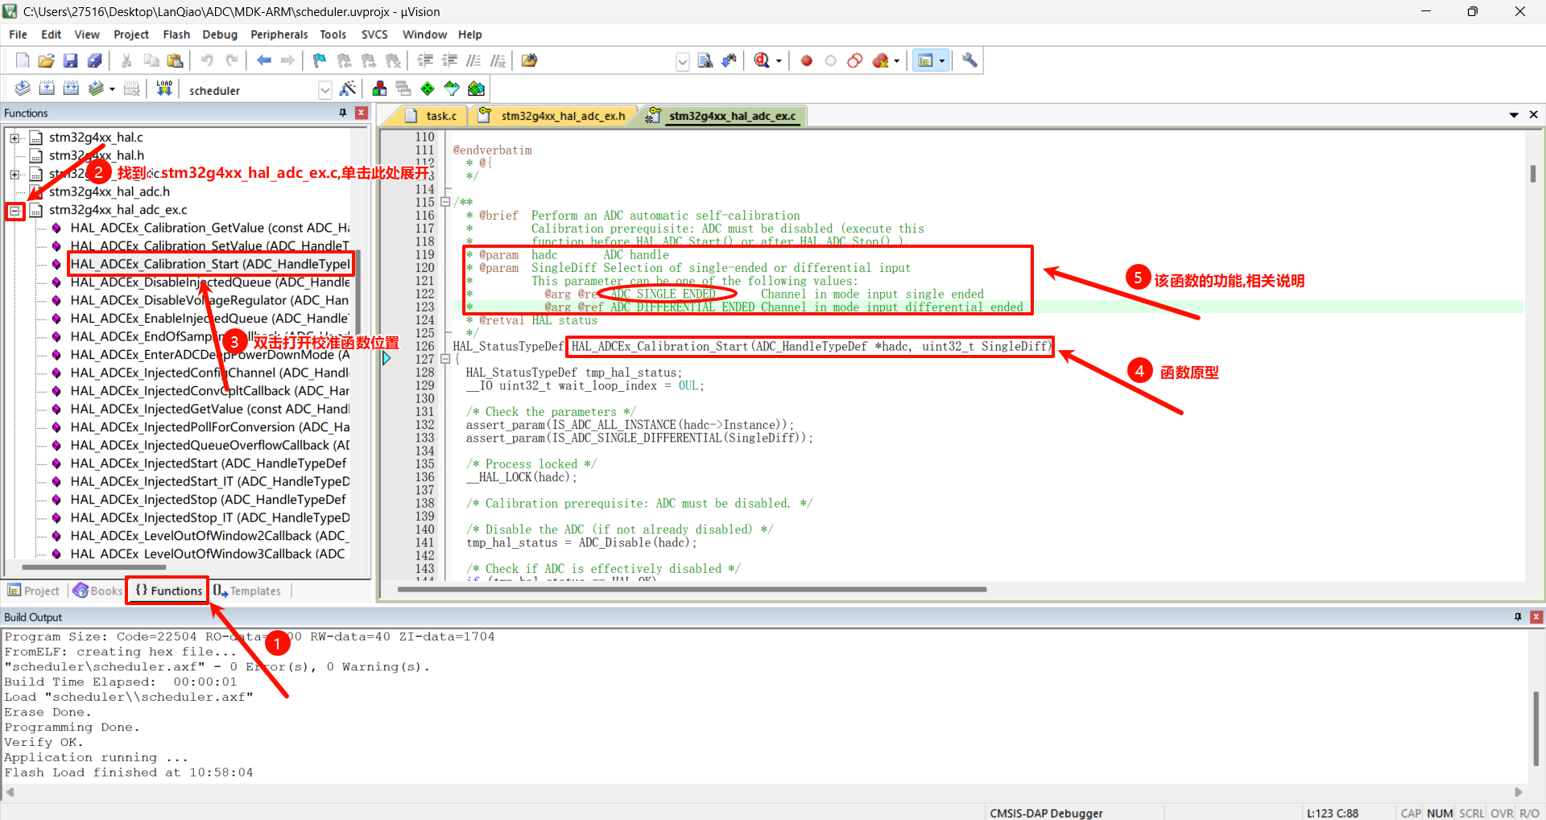
Task: Create a new file with the New icon
Action: click(x=23, y=60)
